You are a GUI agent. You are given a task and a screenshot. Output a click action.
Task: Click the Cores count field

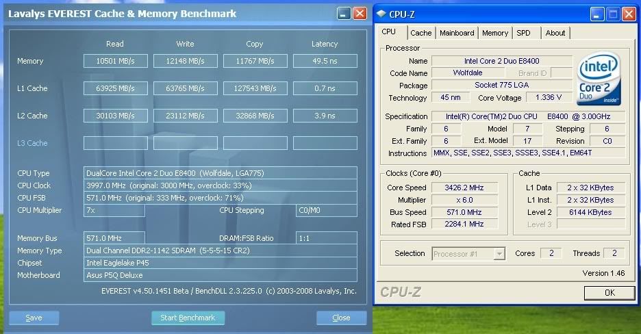click(x=551, y=253)
